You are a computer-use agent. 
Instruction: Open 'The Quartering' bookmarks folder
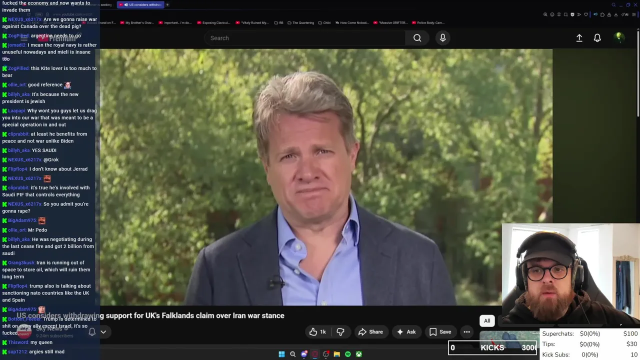[302, 22]
